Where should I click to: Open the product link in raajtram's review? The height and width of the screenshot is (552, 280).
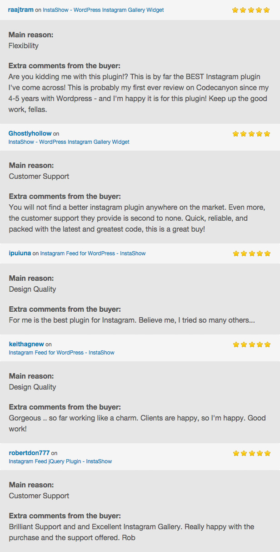pos(103,10)
